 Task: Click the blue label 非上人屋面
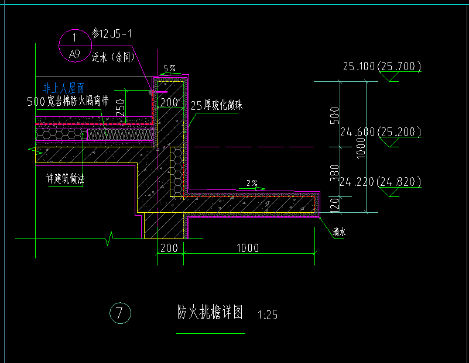pyautogui.click(x=64, y=88)
